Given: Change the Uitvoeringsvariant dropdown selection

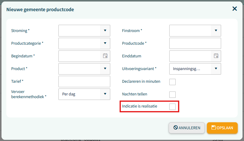Looking at the screenshot, I should [x=195, y=69].
